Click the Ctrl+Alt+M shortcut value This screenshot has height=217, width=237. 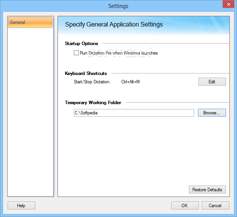pos(130,82)
